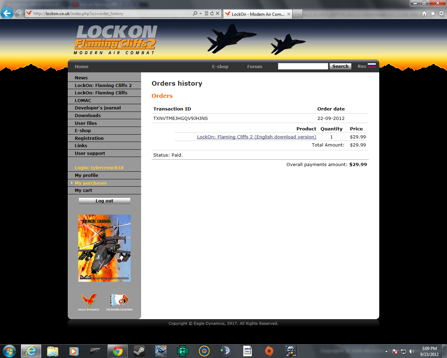Click the Status: Paid. text
This screenshot has width=447, height=358.
tap(168, 155)
